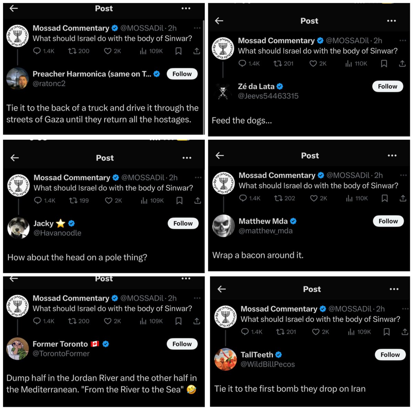Follow the Preacher Harmonica account
Image resolution: width=413 pixels, height=413 pixels.
coord(182,74)
